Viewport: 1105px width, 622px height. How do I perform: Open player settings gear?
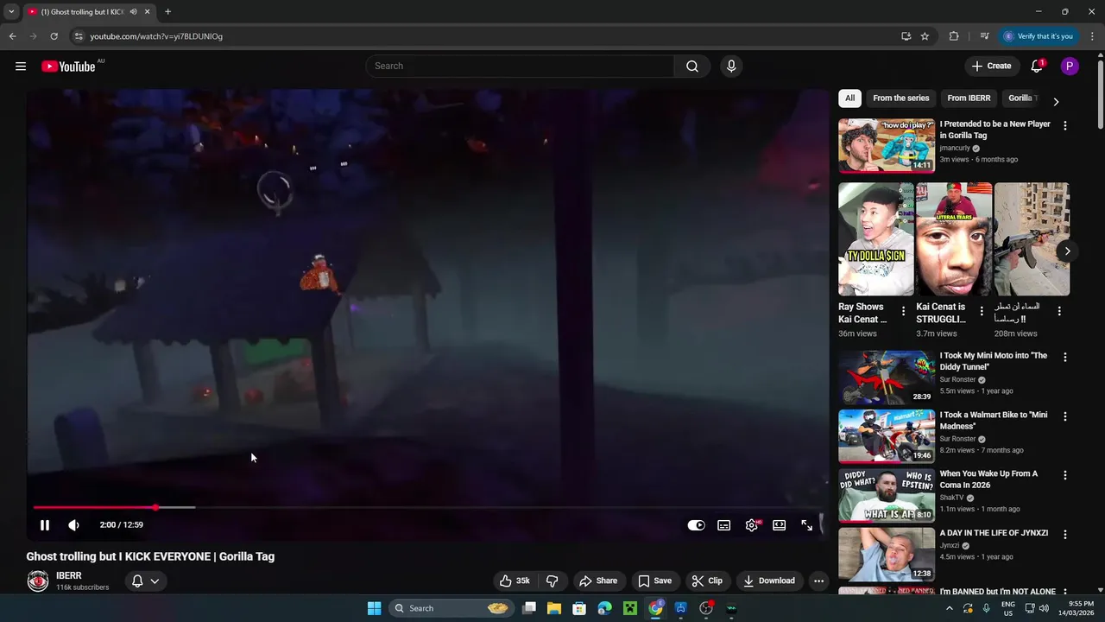coord(752,525)
